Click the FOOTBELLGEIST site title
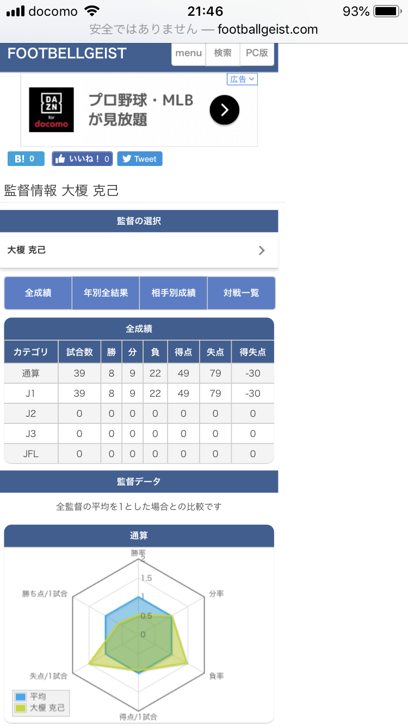Screen dimensions: 408x726 [67, 53]
